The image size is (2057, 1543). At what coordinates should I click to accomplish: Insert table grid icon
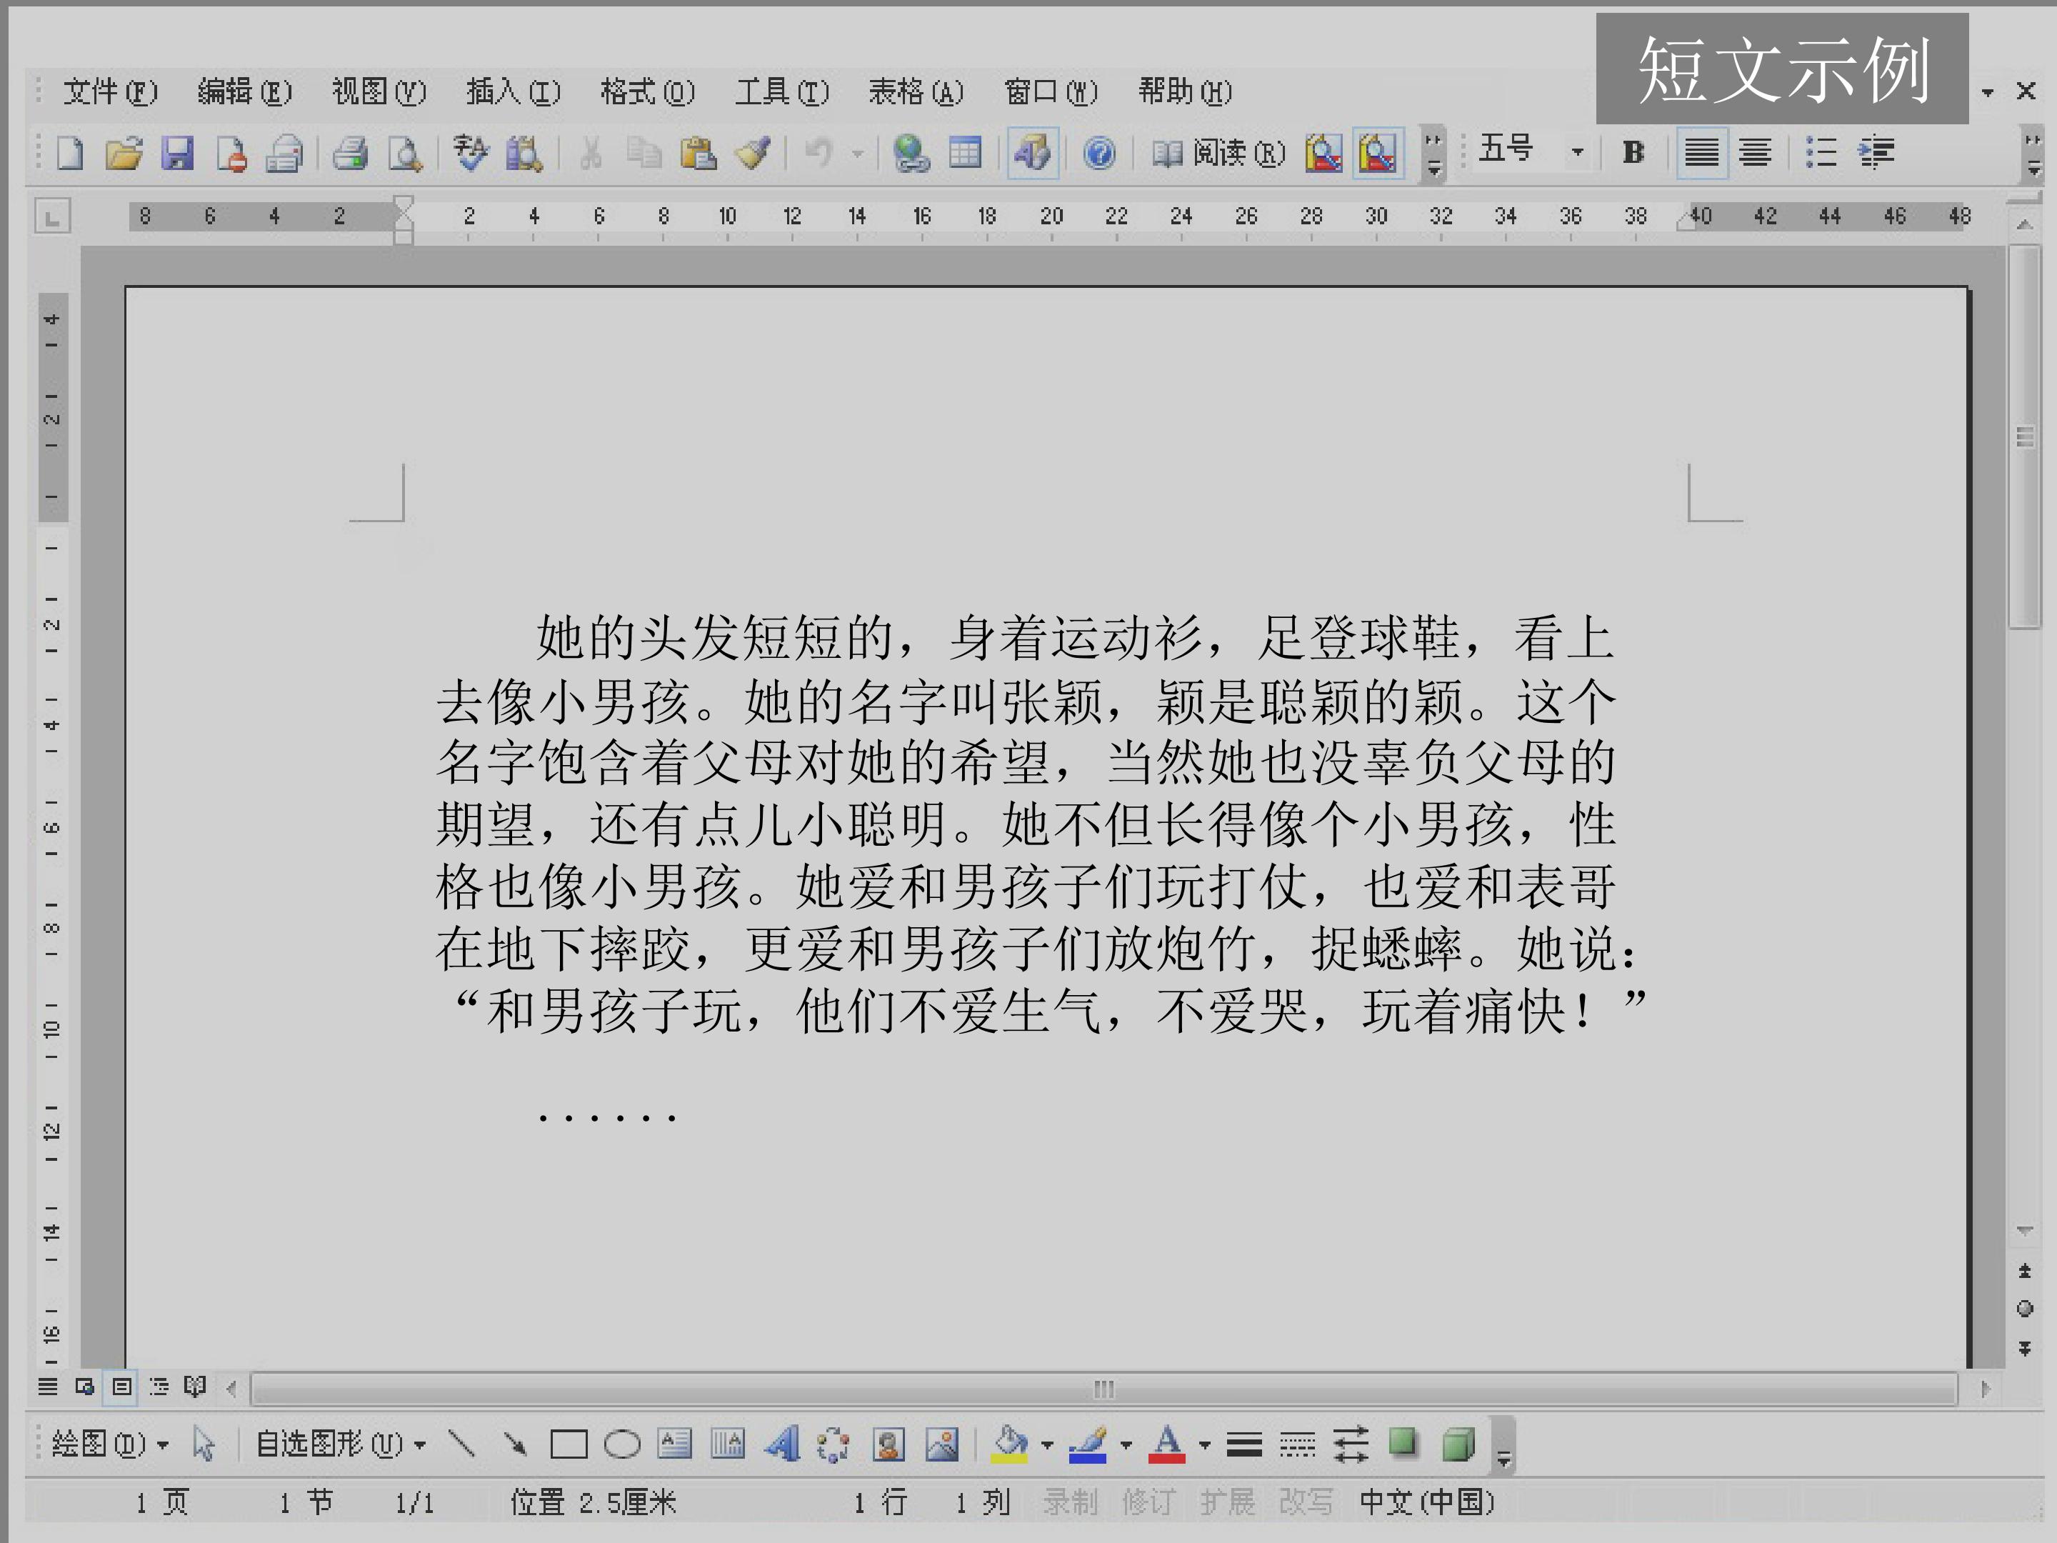(x=964, y=153)
